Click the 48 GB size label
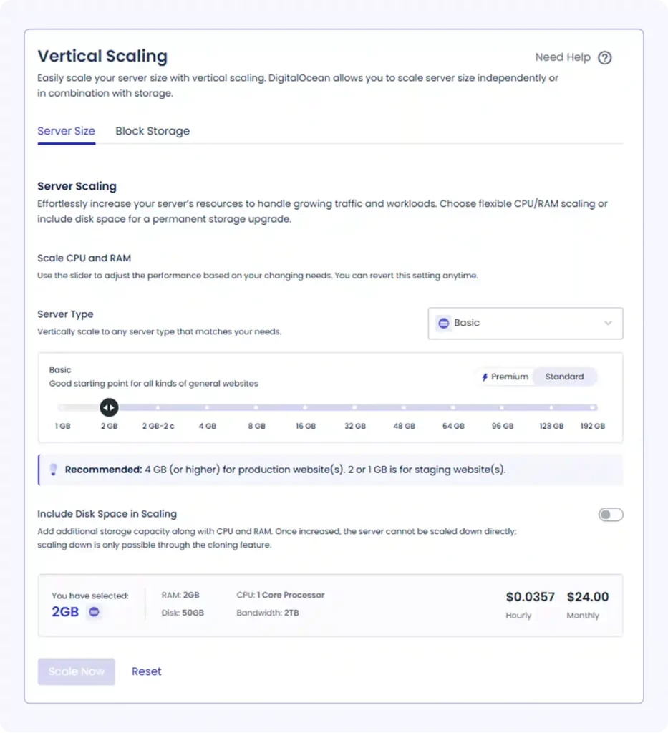Screen dimensions: 668x733 click(x=404, y=426)
